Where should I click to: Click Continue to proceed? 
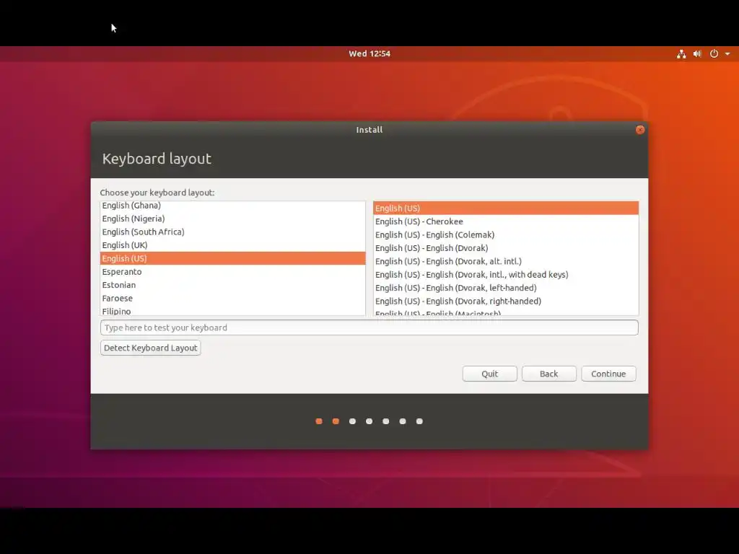[x=608, y=374]
